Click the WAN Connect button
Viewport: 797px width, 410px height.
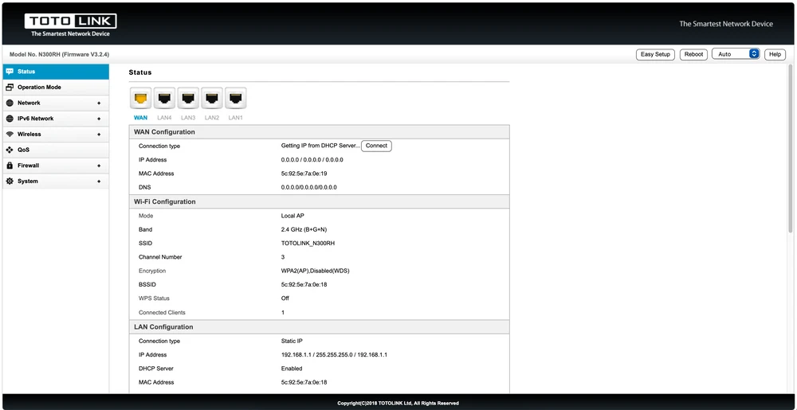(x=376, y=146)
